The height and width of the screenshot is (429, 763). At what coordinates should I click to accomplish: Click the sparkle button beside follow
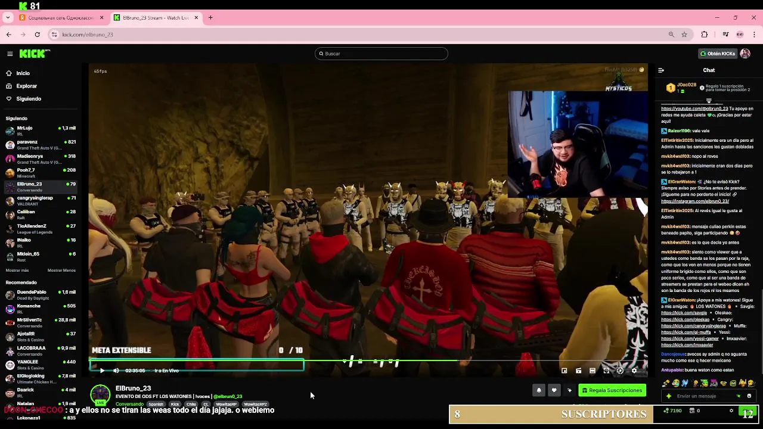569,390
